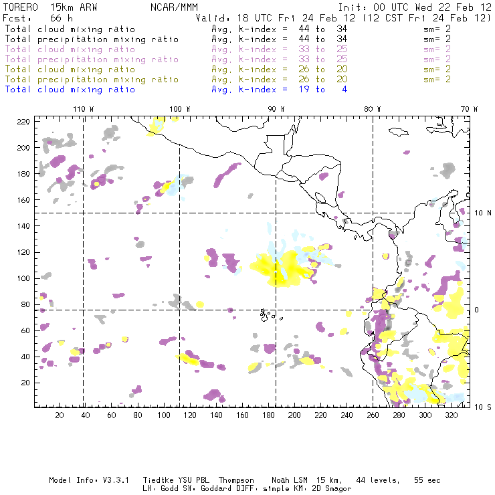This screenshot has height=495, width=495.
Task: Select the black 'Total cloud mixing ratio' legend label
Action: point(70,29)
